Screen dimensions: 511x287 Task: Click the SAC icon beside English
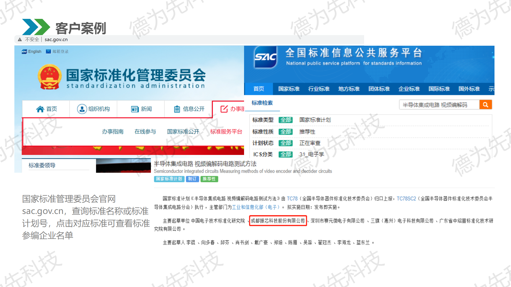24,52
